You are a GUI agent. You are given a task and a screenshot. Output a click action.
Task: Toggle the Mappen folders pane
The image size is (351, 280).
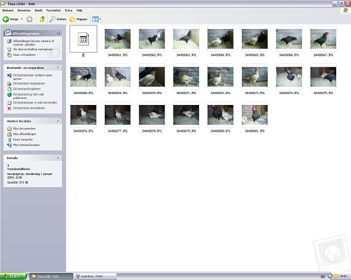click(x=78, y=19)
